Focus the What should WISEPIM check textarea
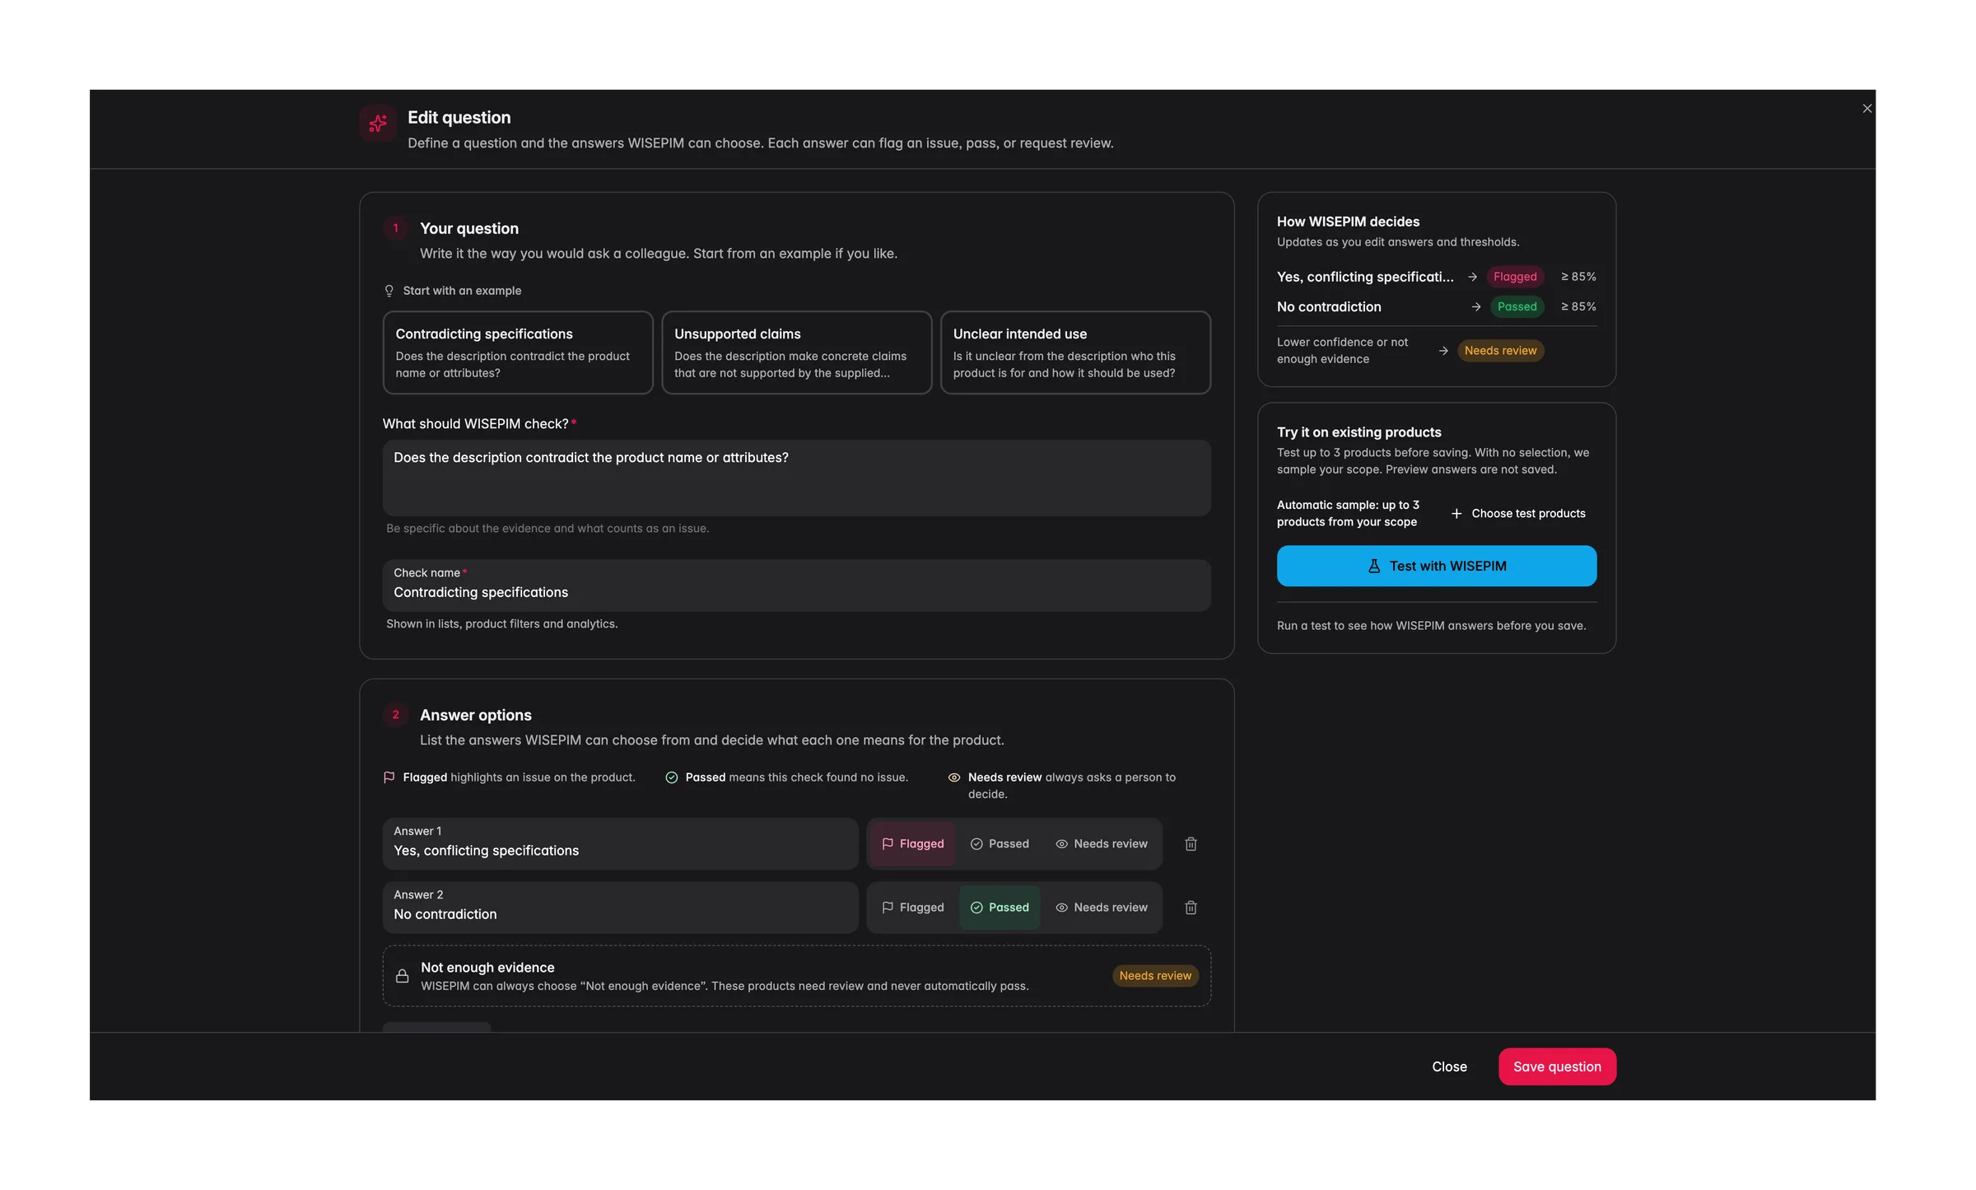The image size is (1976, 1190). click(x=796, y=478)
